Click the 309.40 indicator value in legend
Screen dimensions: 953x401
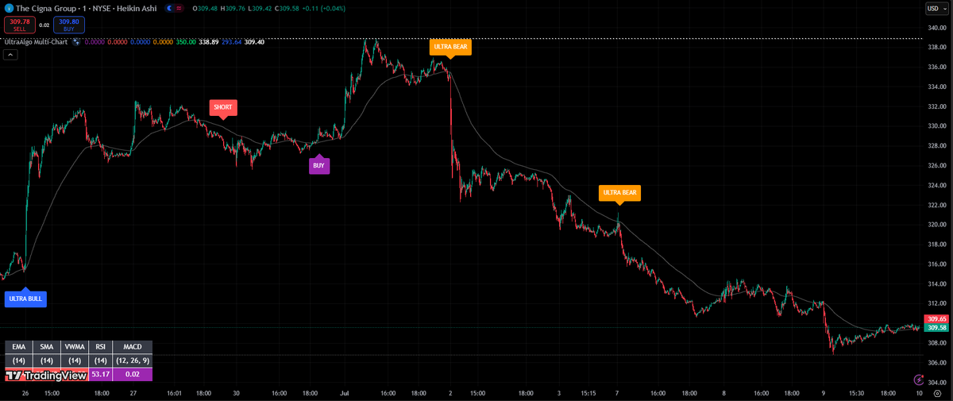pos(255,41)
